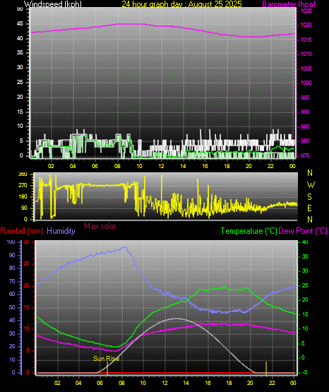This screenshot has height=392, width=329.
Task: Click the 100 value on the blue humidity axis
Action: (11, 242)
